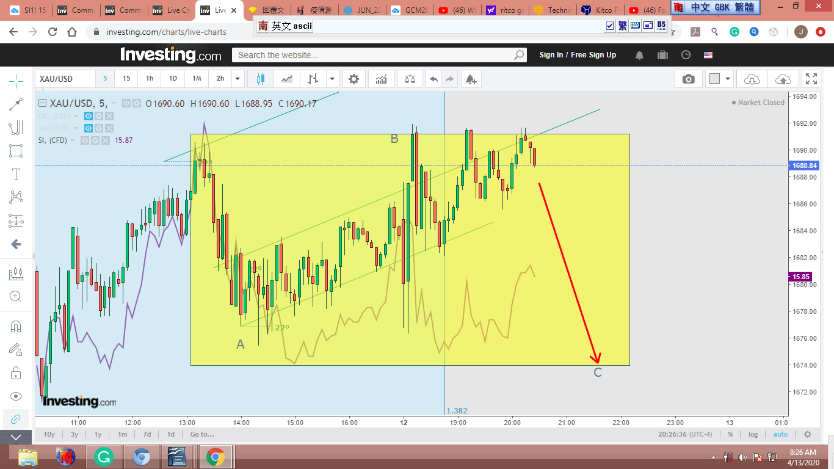Toggle fullscreen chart mode
The width and height of the screenshot is (834, 469).
[811, 79]
